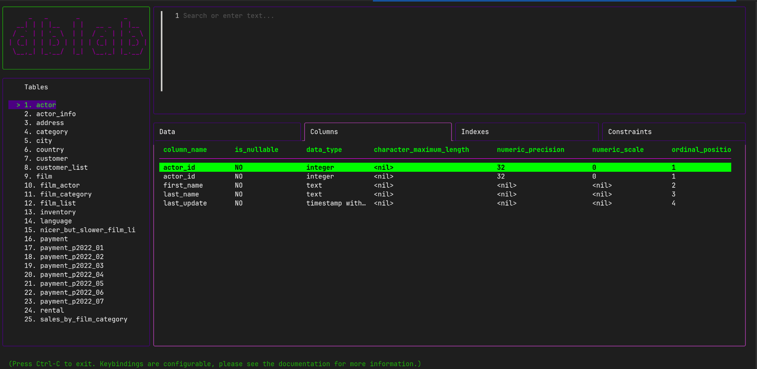Select the last_name column row
This screenshot has width=757, height=369.
[x=445, y=194]
